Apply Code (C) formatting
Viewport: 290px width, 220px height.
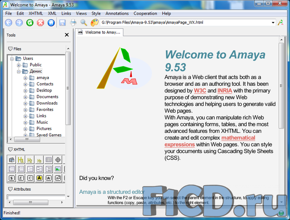(x=30, y=178)
